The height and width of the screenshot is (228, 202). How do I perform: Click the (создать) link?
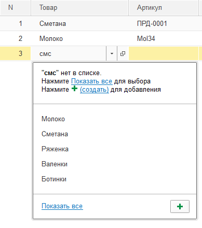click(x=95, y=90)
